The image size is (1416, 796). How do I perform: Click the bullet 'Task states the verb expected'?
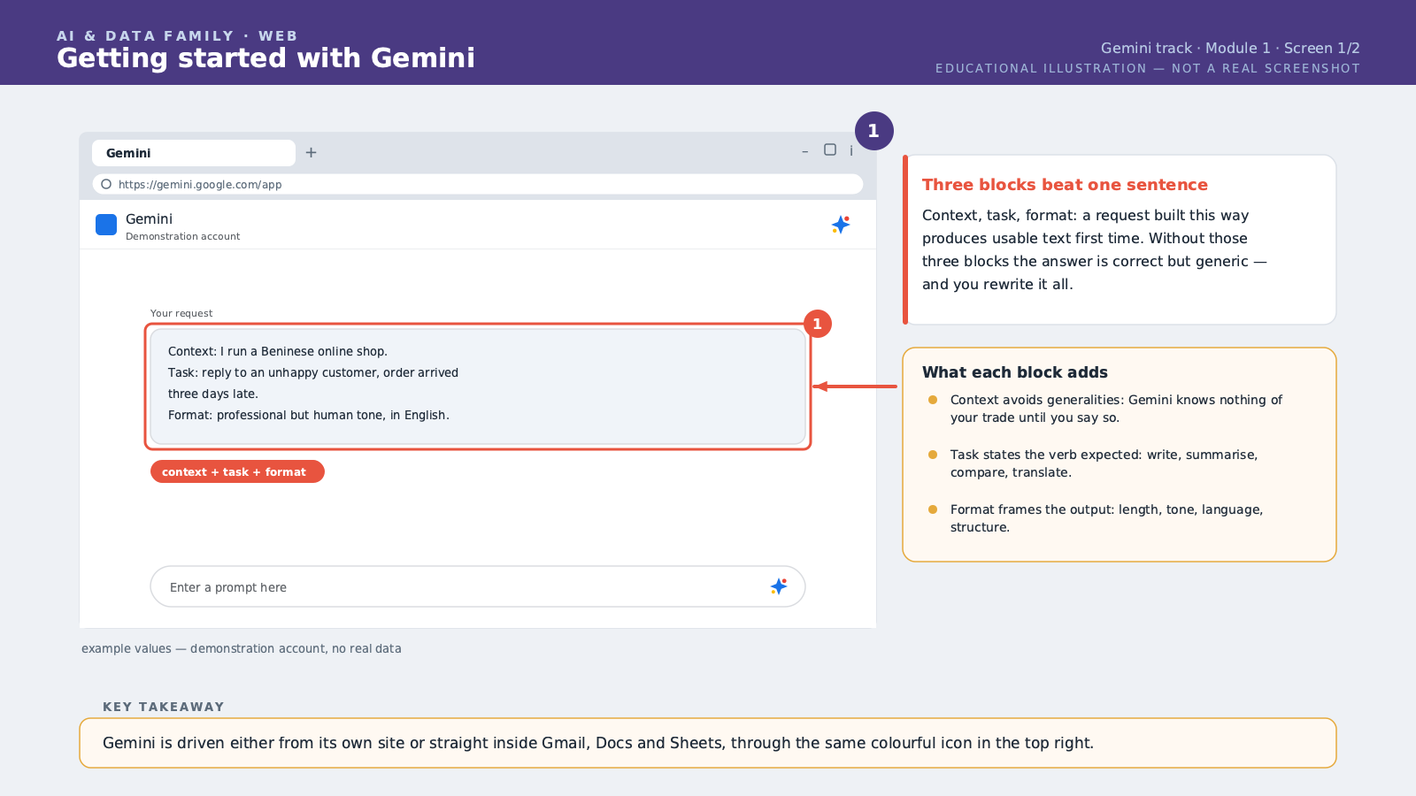coord(1104,463)
